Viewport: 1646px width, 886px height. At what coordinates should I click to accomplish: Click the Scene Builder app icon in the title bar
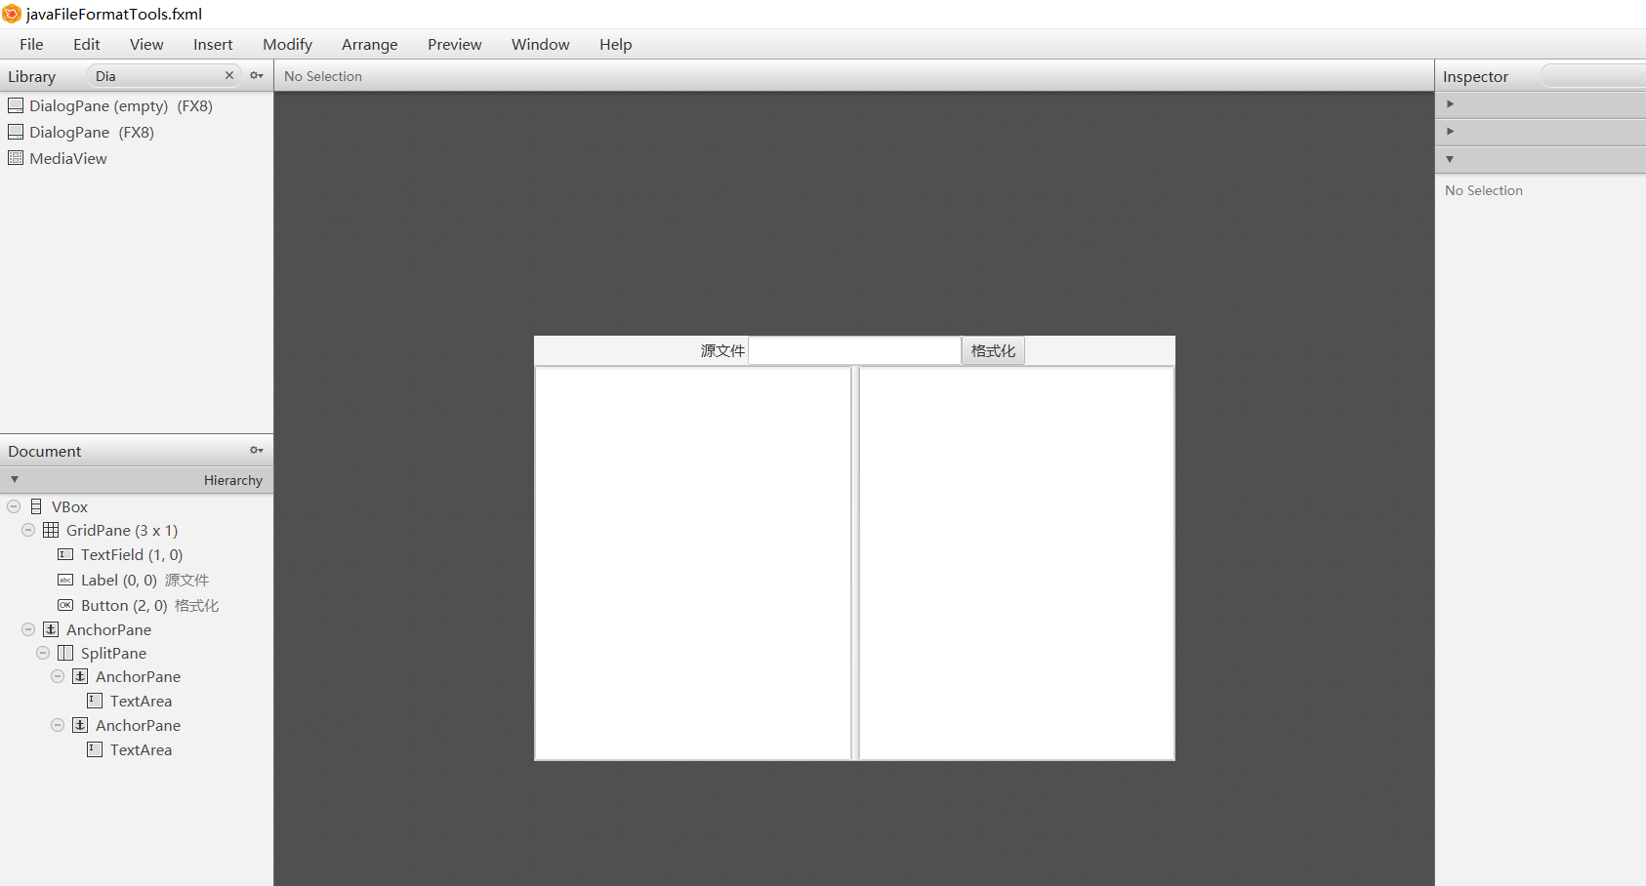coord(12,14)
